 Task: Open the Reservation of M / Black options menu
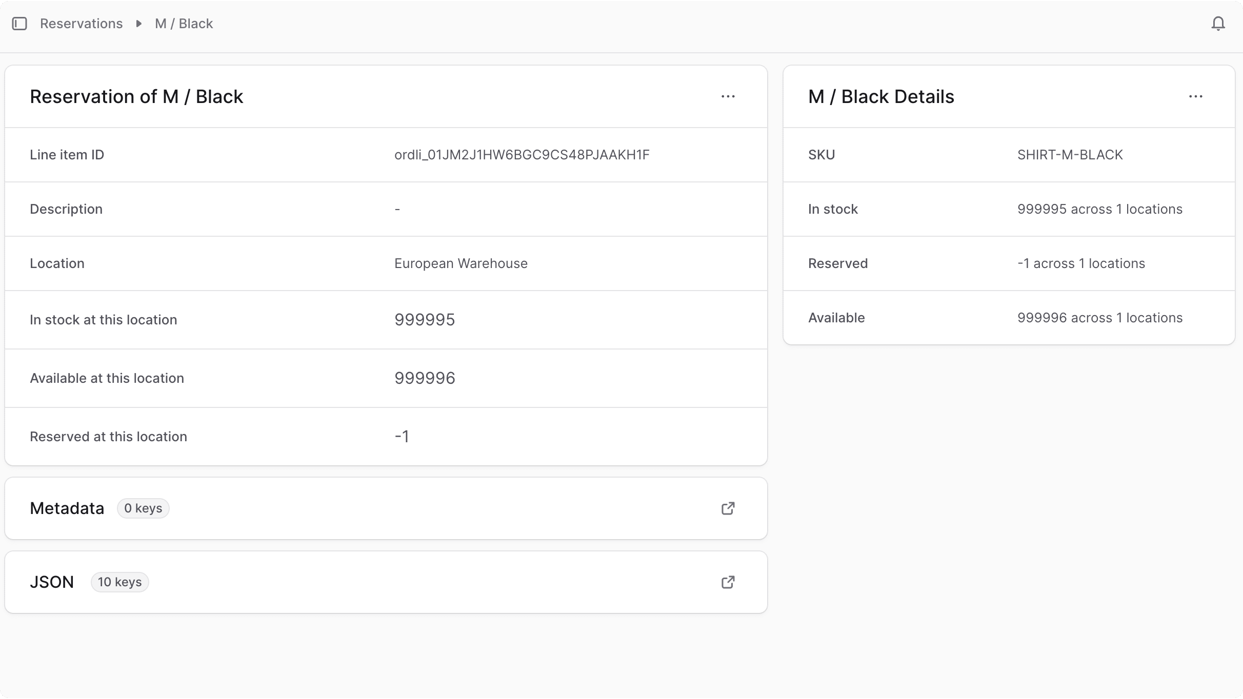(x=729, y=96)
